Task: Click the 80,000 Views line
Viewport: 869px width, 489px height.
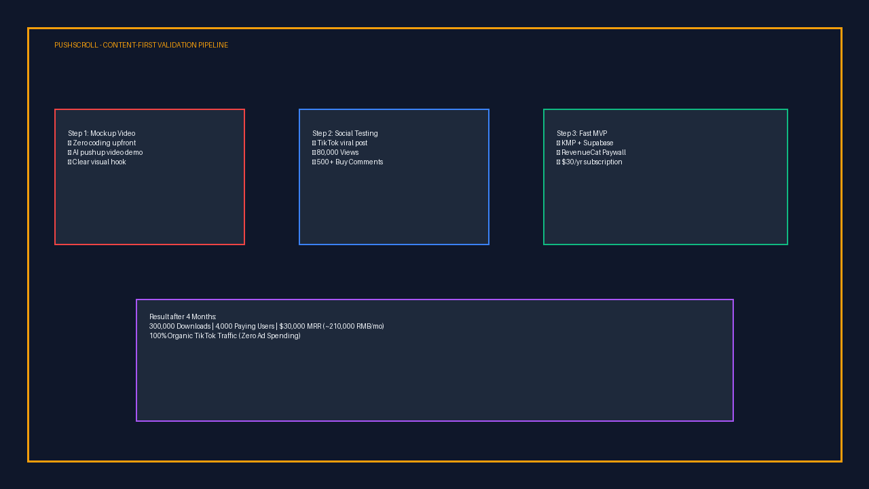Action: pos(335,152)
